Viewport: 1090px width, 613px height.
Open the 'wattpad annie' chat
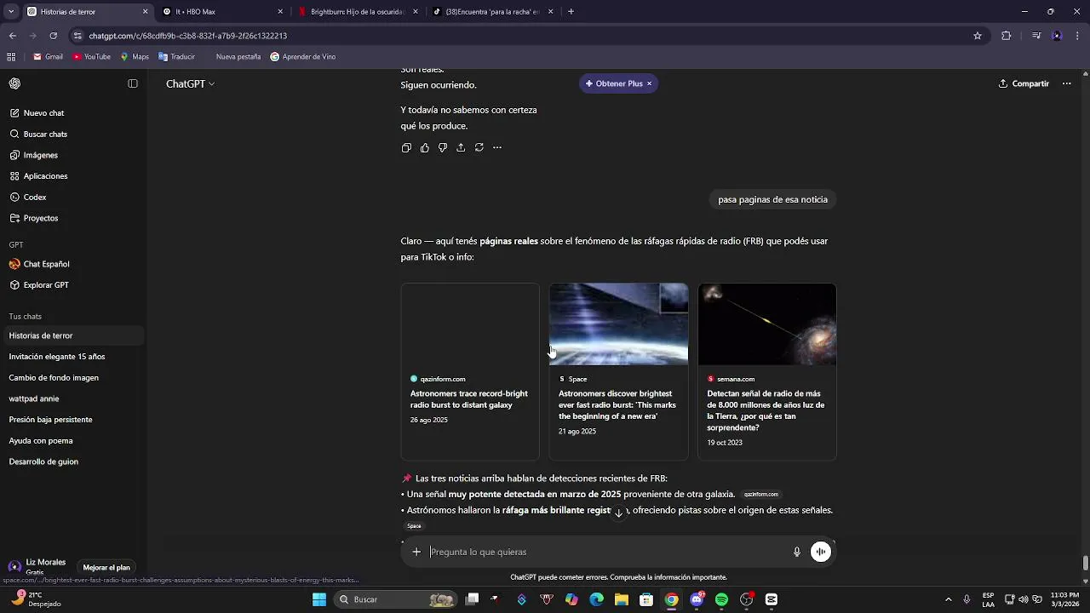click(x=72, y=398)
